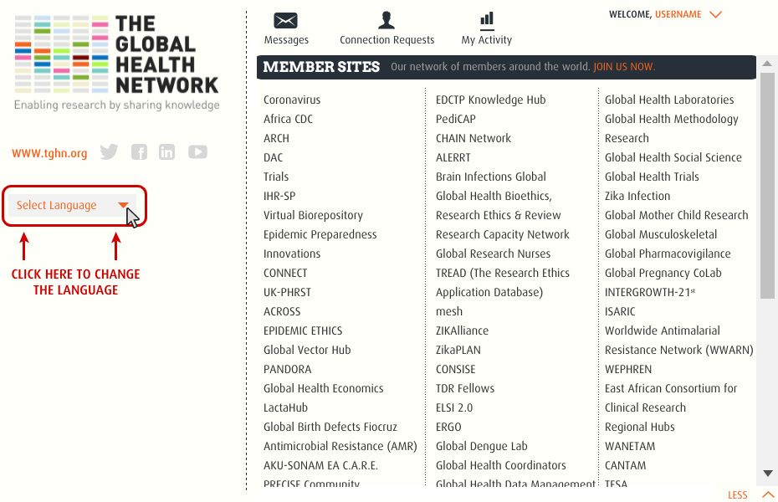Expand the username menu chevron

715,15
